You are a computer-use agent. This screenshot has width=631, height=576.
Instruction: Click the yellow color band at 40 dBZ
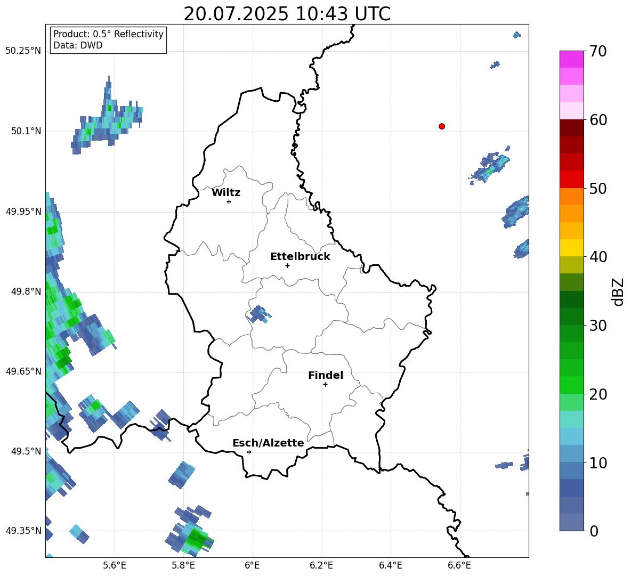click(x=571, y=248)
